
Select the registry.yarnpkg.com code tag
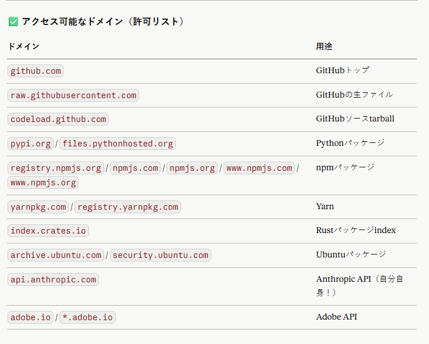128,207
